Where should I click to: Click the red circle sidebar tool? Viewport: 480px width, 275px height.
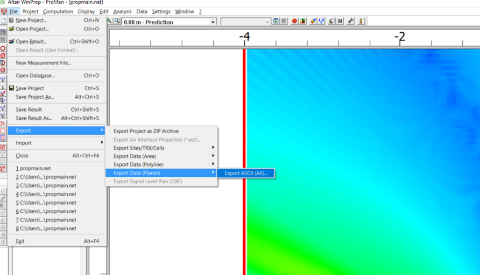click(x=3, y=48)
